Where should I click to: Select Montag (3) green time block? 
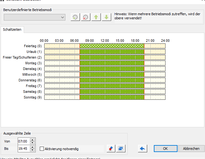(112, 63)
